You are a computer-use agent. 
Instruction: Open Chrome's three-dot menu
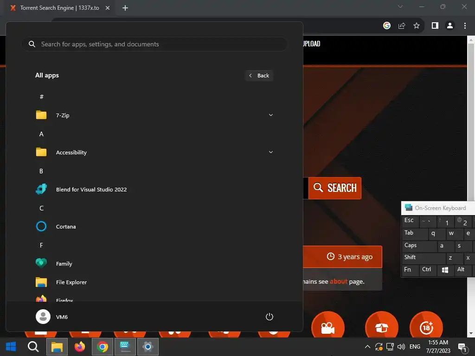click(465, 26)
